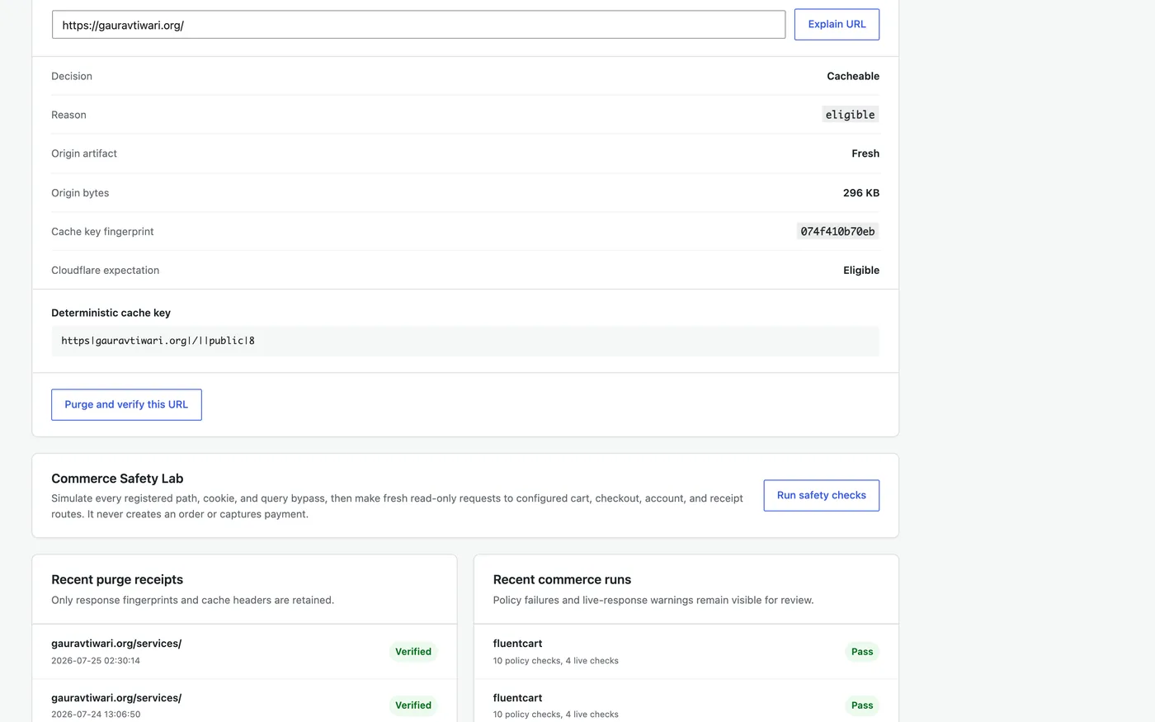1155x722 pixels.
Task: Select the Cacheable decision value
Action: pyautogui.click(x=853, y=76)
